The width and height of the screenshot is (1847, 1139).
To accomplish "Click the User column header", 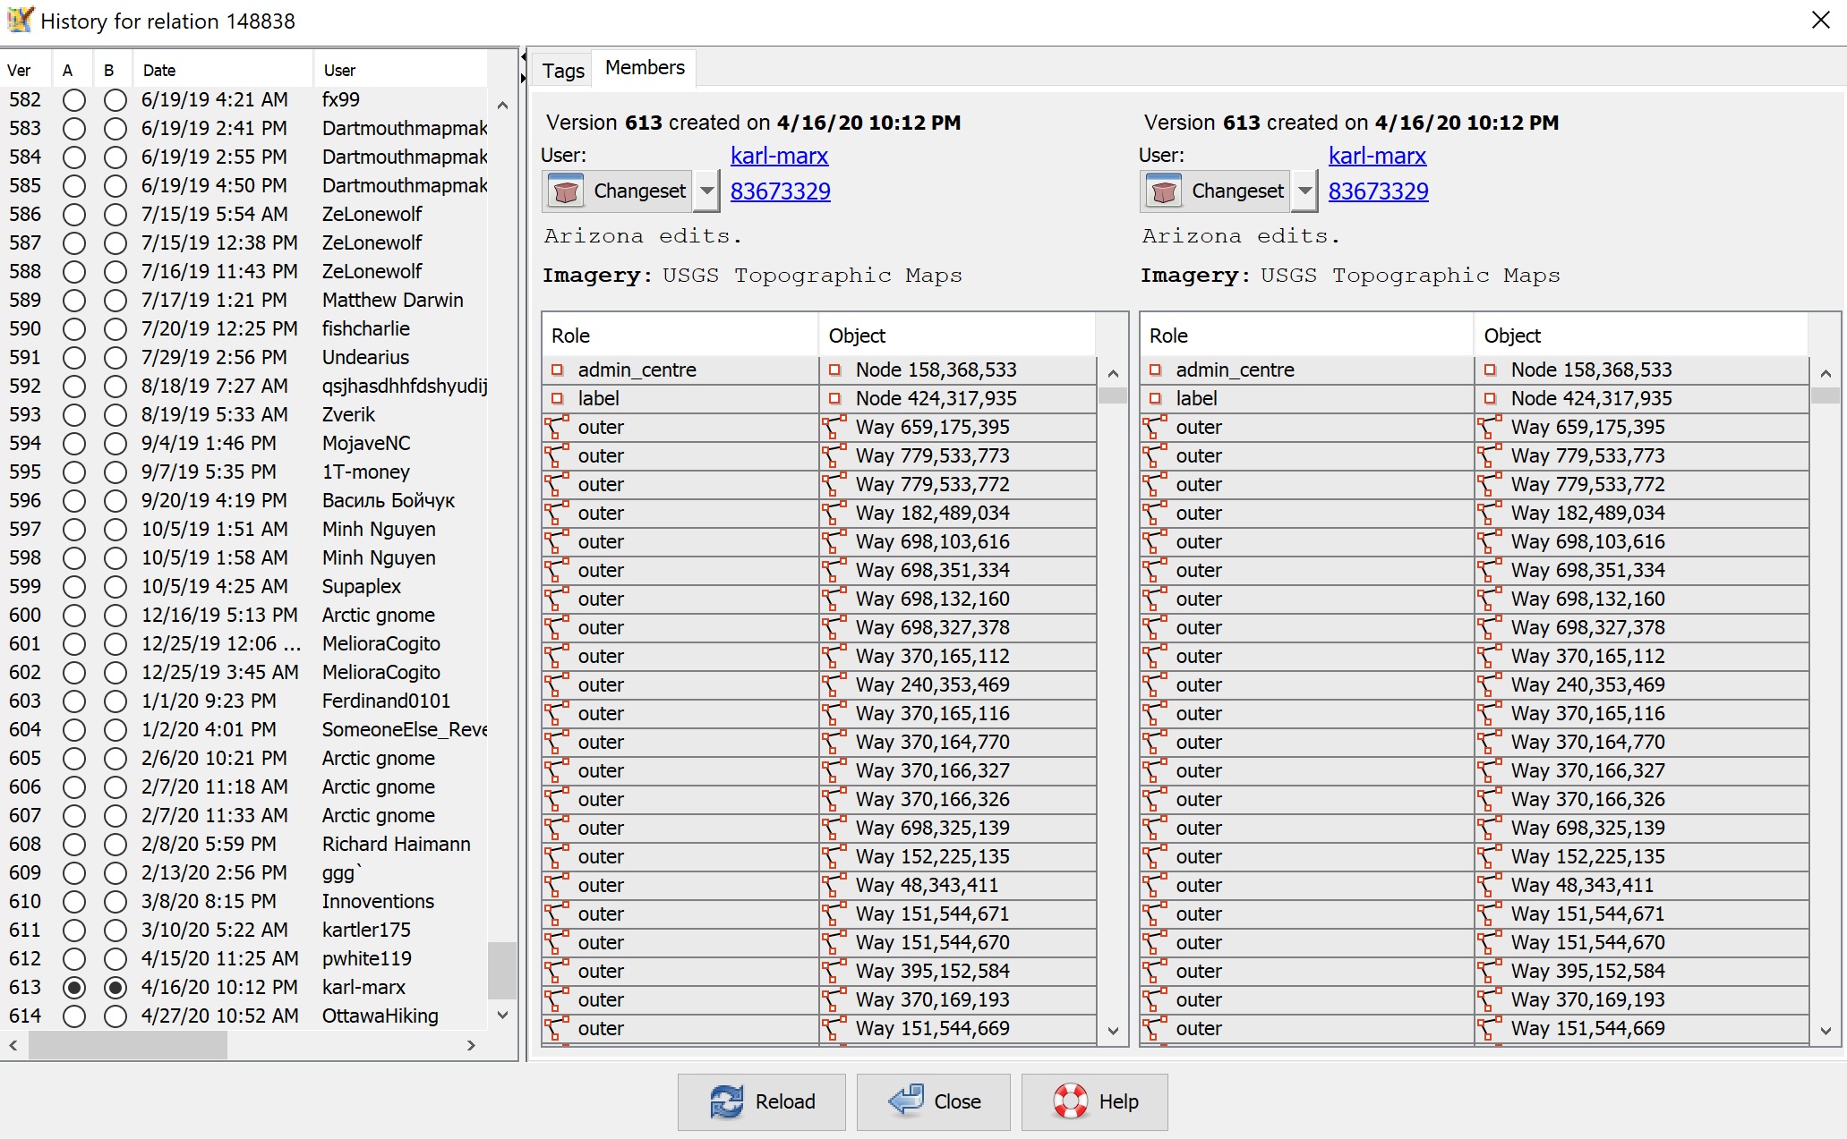I will 400,70.
